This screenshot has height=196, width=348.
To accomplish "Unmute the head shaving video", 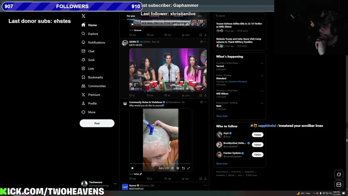I will [172, 168].
